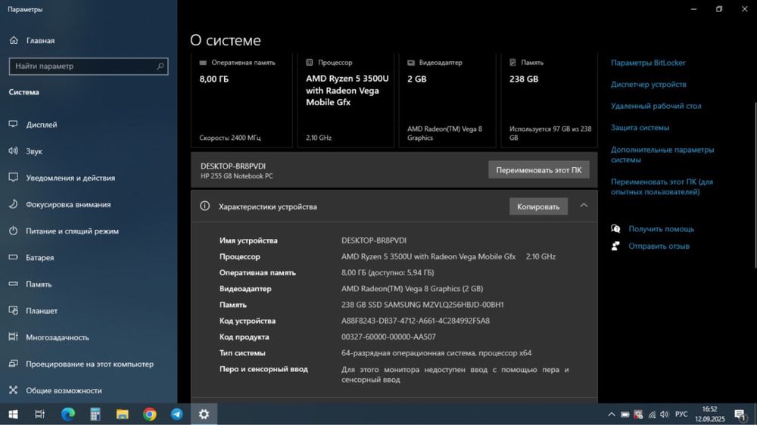Click the device name value DESKTOP-BR8PVDI
This screenshot has width=757, height=425.
(x=374, y=240)
